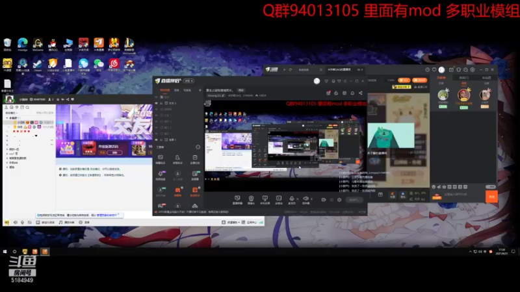Click the music note icon in voice channel bottom bar
The image size is (520, 292).
[60, 222]
